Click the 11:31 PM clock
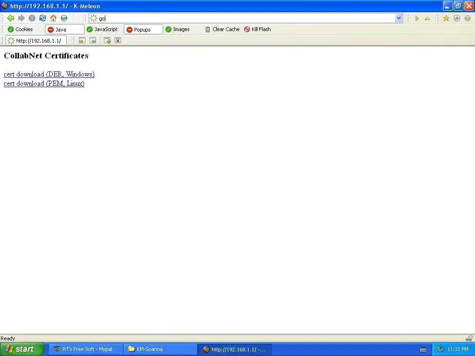The image size is (475, 356). (x=458, y=349)
